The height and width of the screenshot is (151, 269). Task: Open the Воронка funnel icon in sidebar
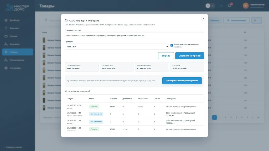pyautogui.click(x=6, y=28)
